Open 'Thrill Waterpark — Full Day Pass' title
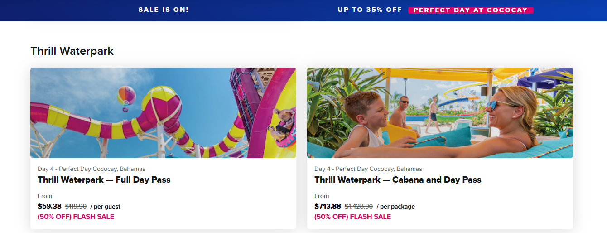This screenshot has height=233, width=607. [104, 180]
